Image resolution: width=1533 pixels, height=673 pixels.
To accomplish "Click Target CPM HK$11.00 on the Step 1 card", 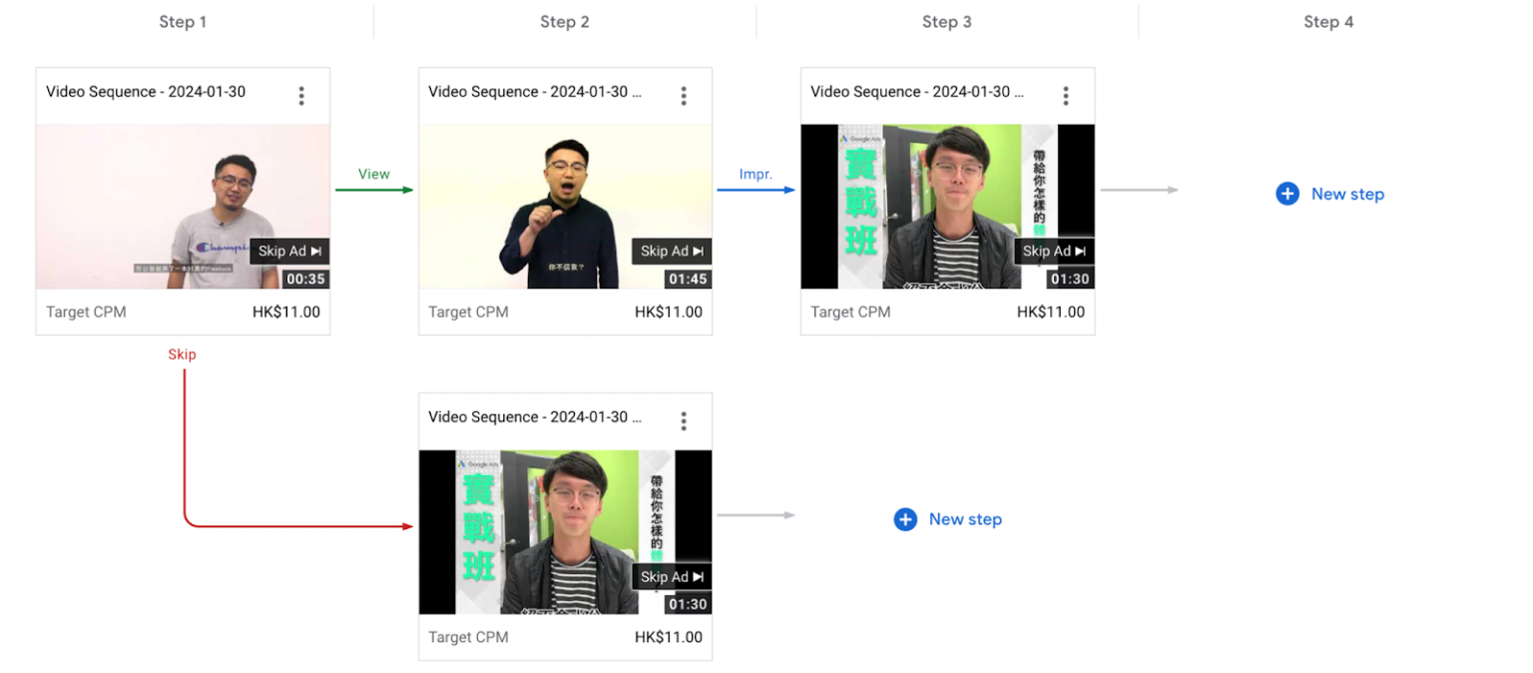I will tap(183, 312).
